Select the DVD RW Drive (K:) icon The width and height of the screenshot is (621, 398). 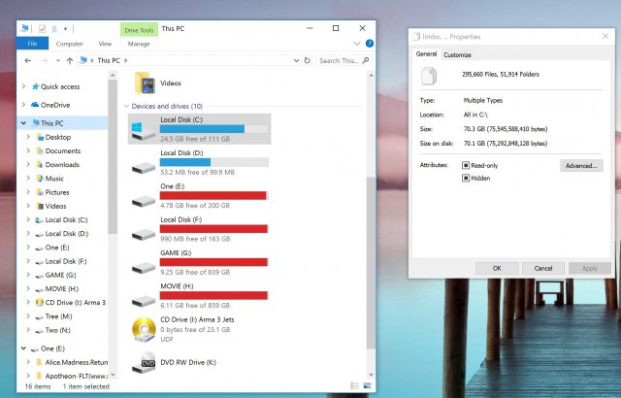[144, 362]
